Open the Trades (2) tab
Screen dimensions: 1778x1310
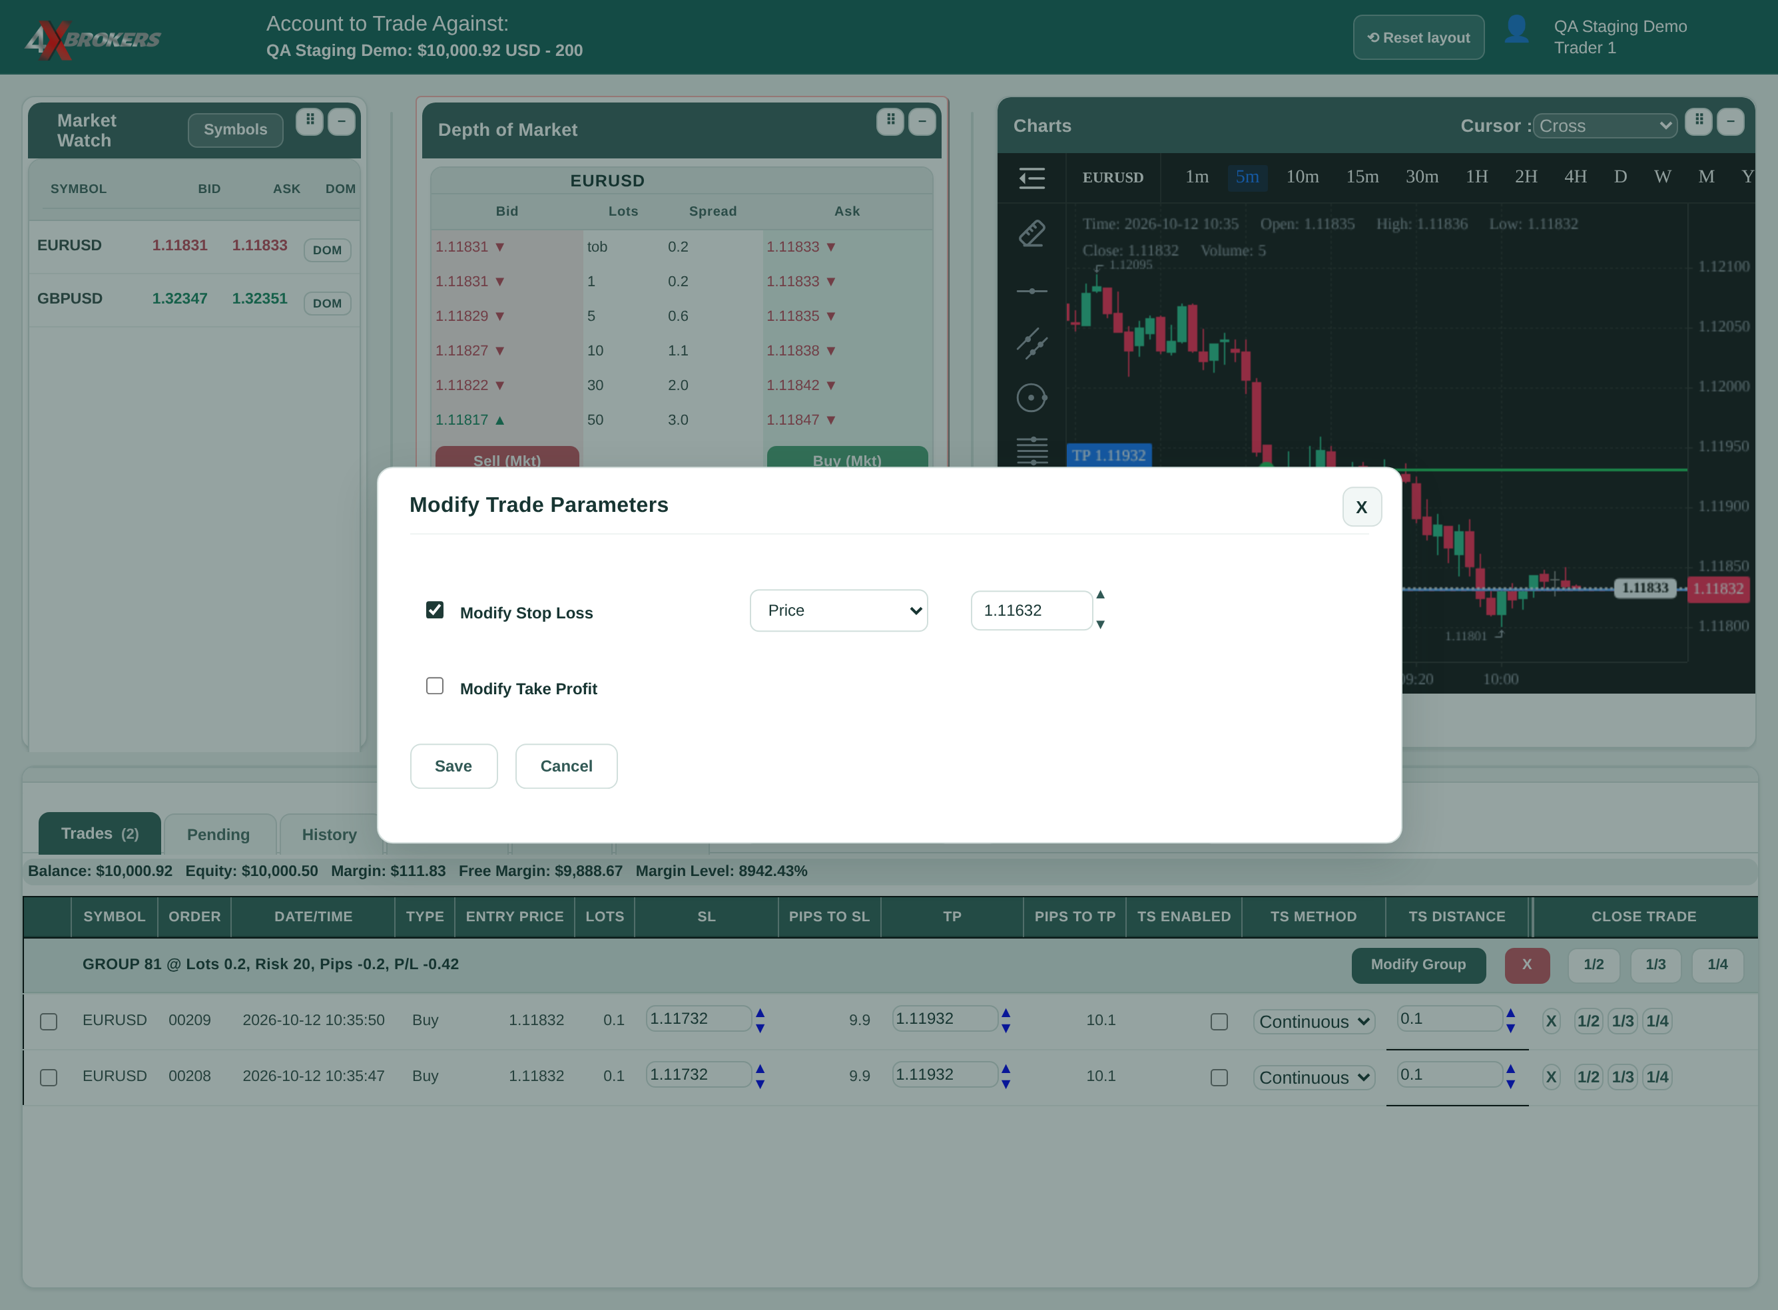(100, 833)
